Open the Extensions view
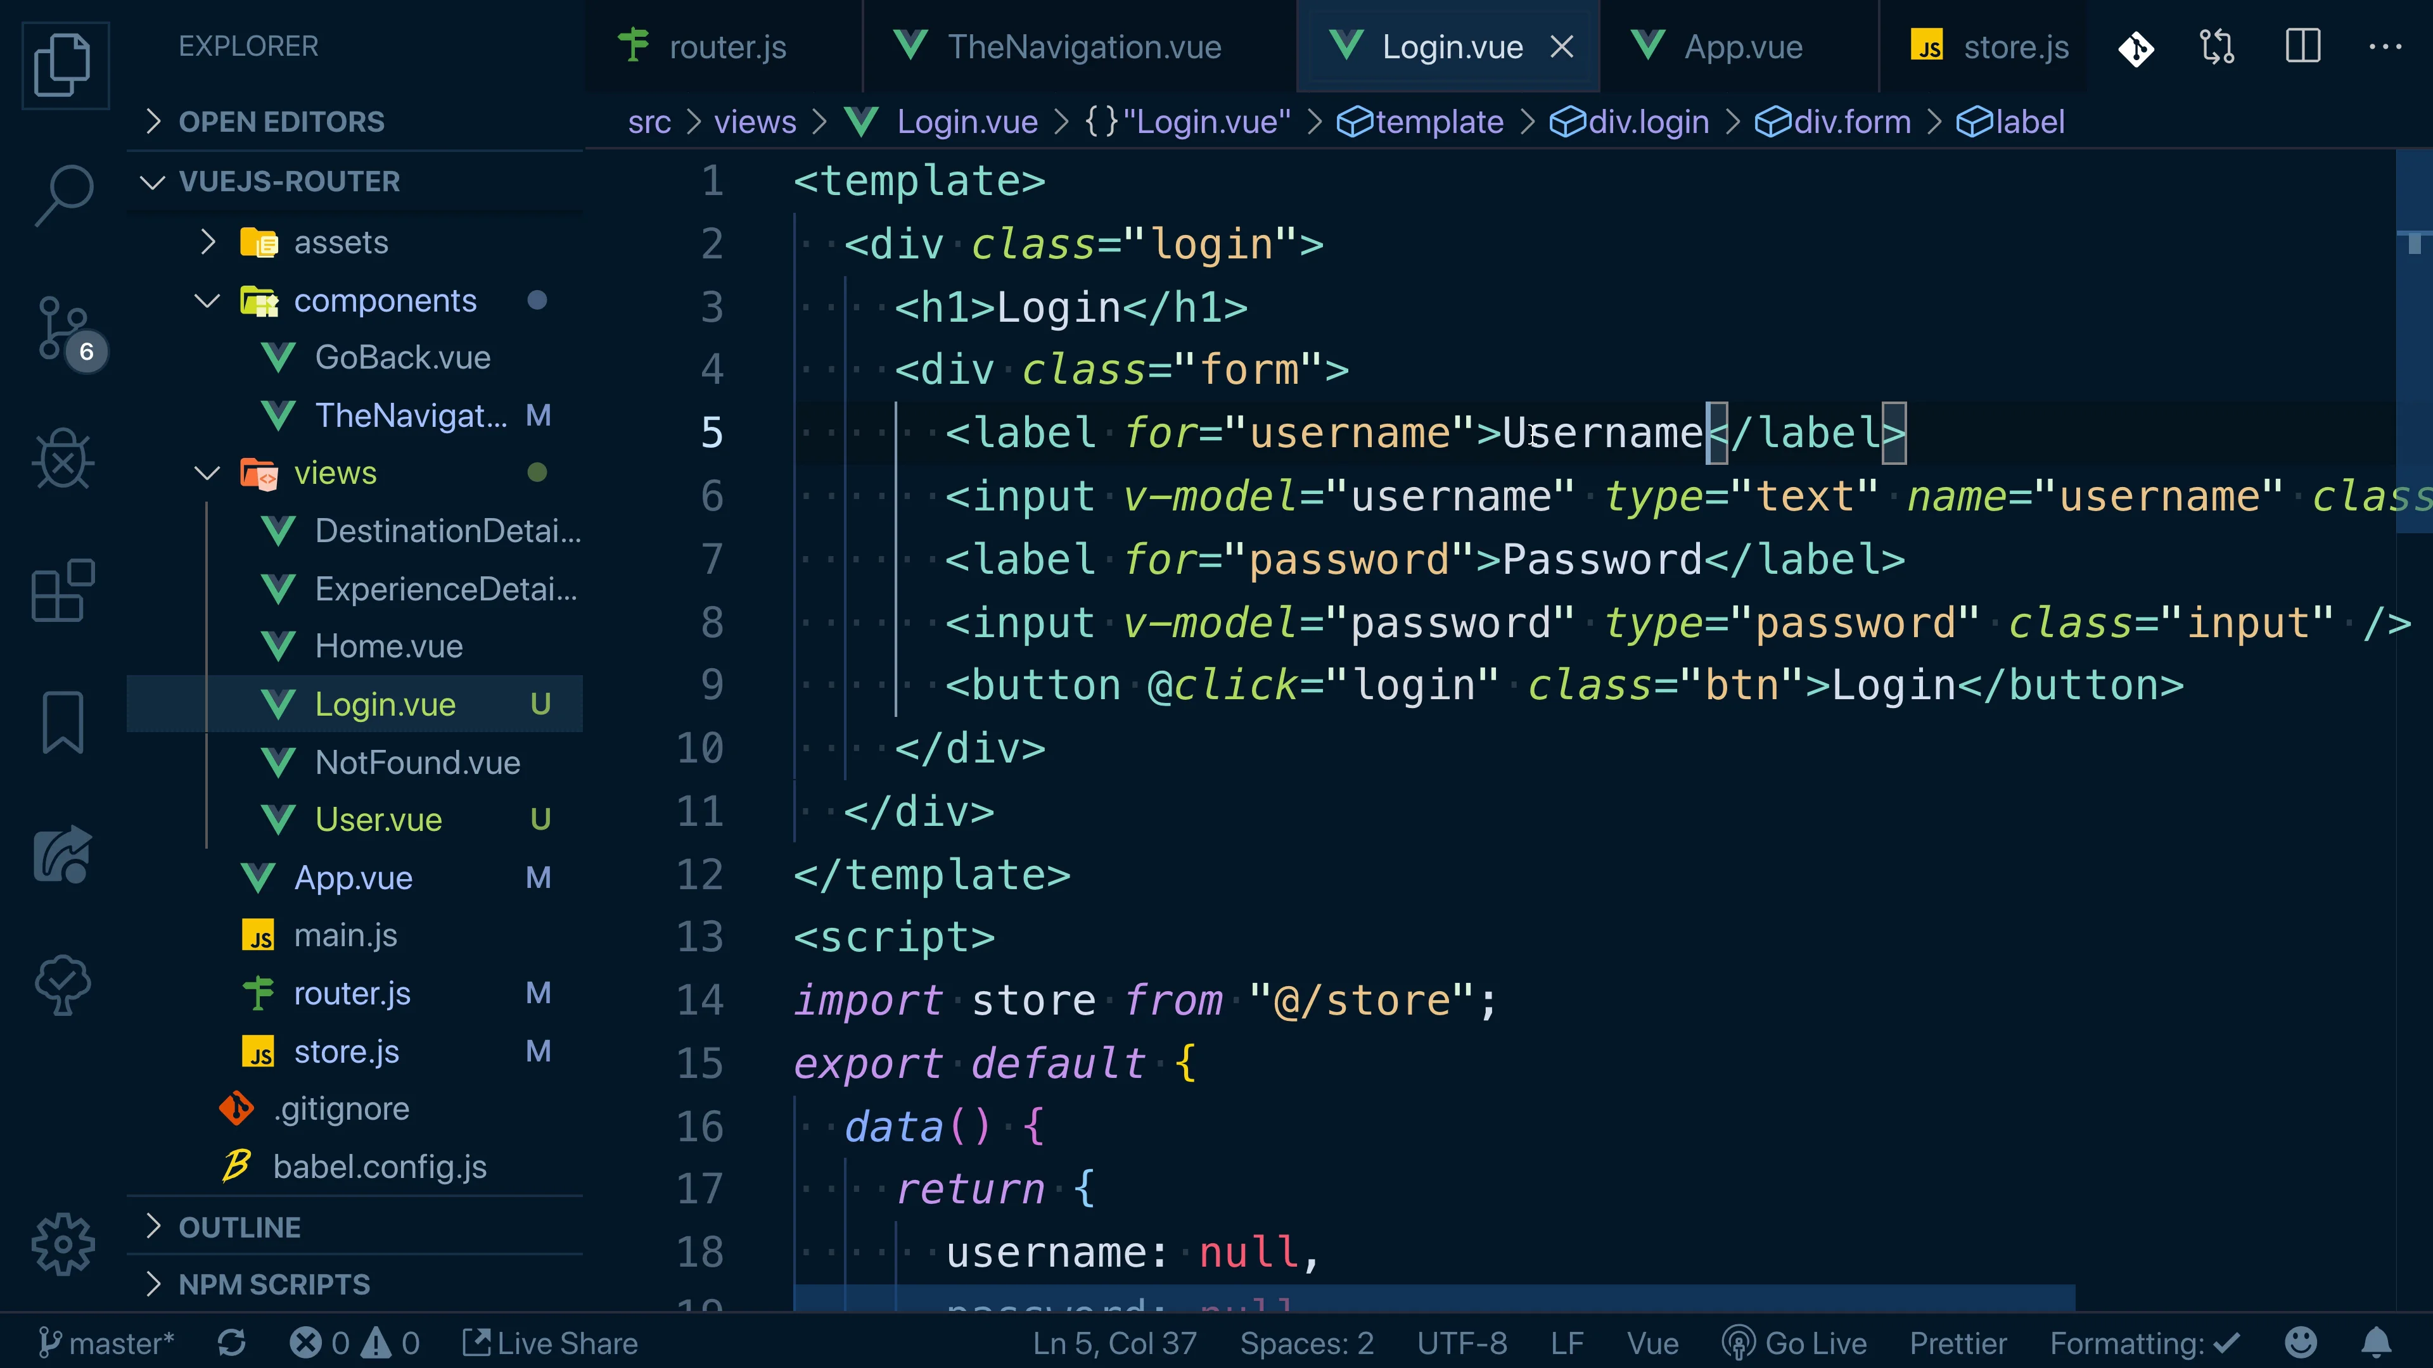This screenshot has height=1368, width=2433. point(63,590)
